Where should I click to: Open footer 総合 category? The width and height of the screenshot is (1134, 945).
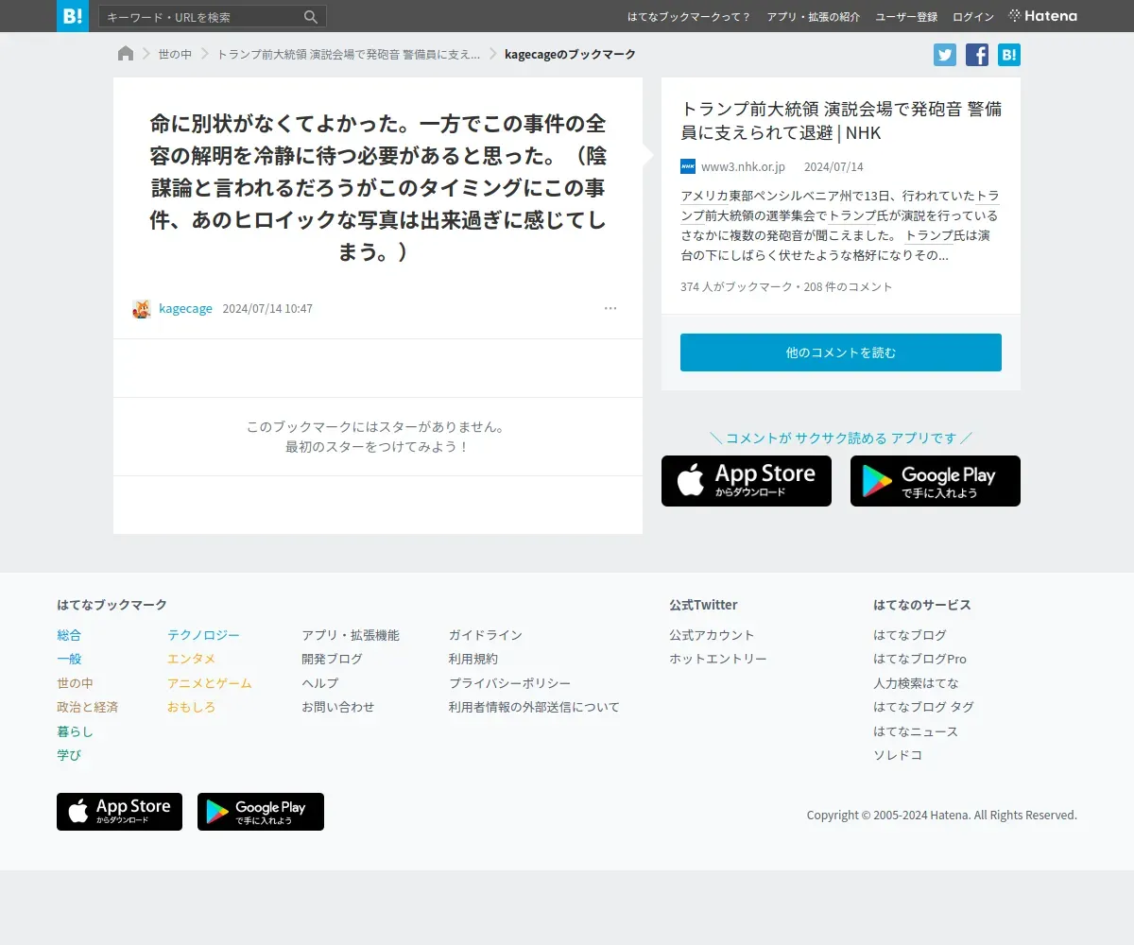[x=69, y=635]
